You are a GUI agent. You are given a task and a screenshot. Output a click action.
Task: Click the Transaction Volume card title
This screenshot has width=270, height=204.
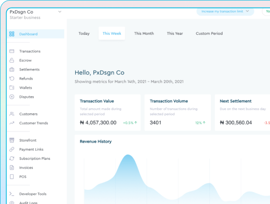(x=169, y=101)
